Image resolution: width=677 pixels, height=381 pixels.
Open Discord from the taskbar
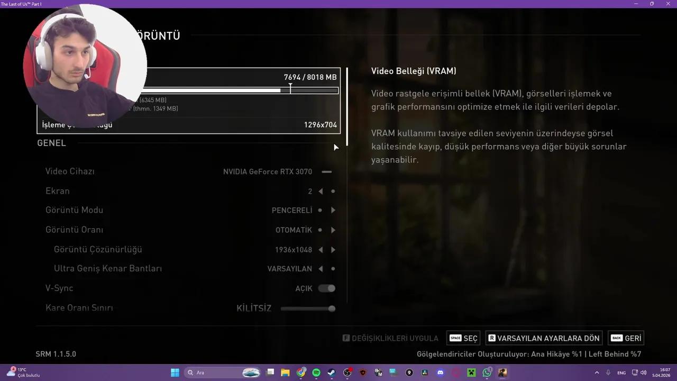[441, 373]
